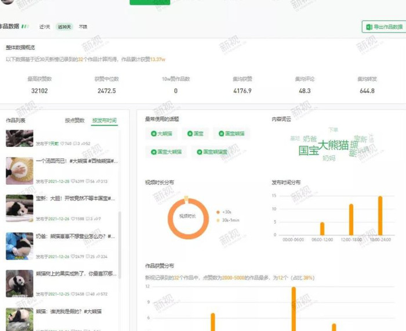Image resolution: width=406 pixels, height=331 pixels.
Task: Click thumbnail of panda lying on log
Action: click(19, 208)
